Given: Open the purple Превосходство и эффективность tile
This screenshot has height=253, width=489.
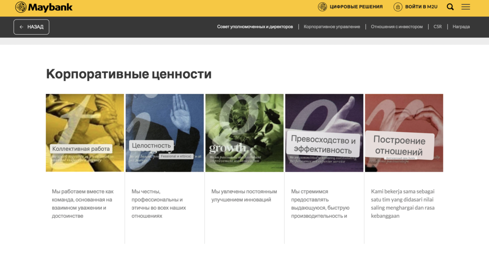Looking at the screenshot, I should tap(324, 133).
